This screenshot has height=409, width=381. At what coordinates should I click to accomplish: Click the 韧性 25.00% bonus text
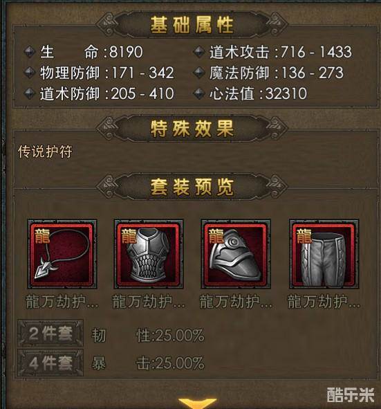[x=148, y=336]
